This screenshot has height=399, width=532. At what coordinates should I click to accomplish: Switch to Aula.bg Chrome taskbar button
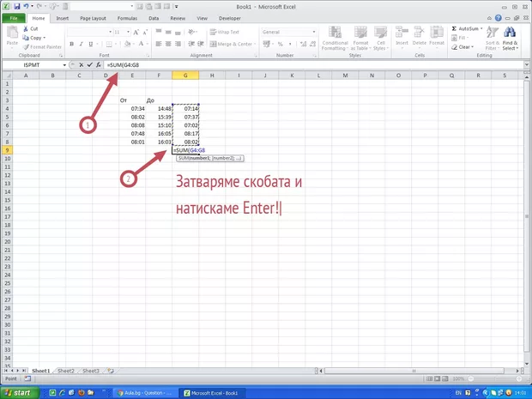point(145,393)
